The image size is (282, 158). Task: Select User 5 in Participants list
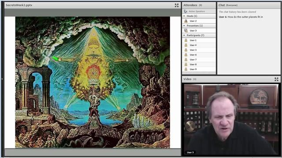pos(199,50)
